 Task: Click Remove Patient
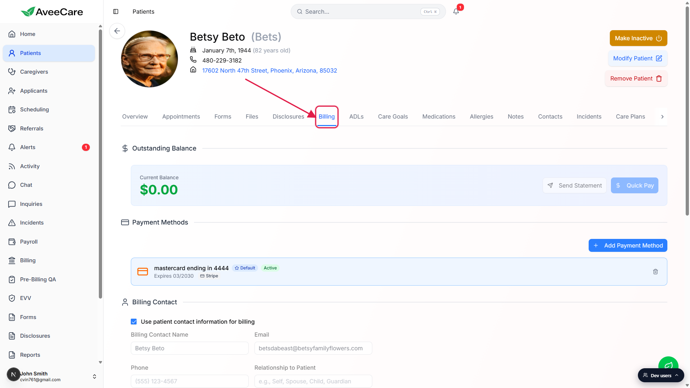(636, 78)
